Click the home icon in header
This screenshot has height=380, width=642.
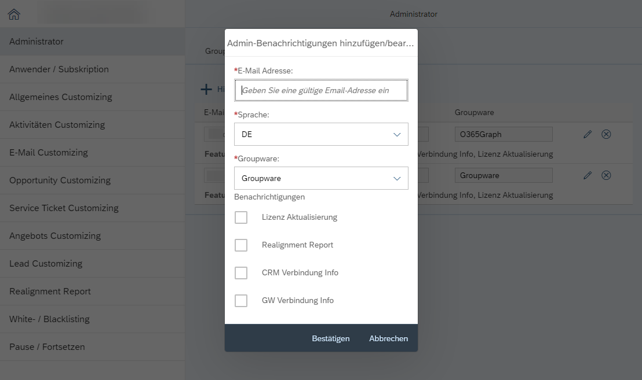pos(14,14)
